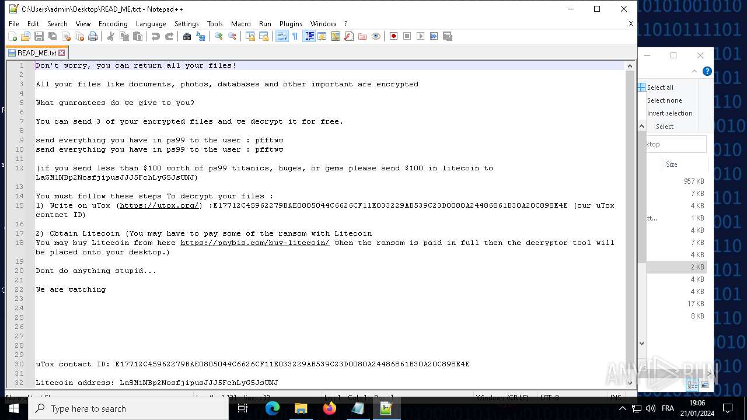Undo the last edit
Screen dimensions: 747x420
coord(156,36)
